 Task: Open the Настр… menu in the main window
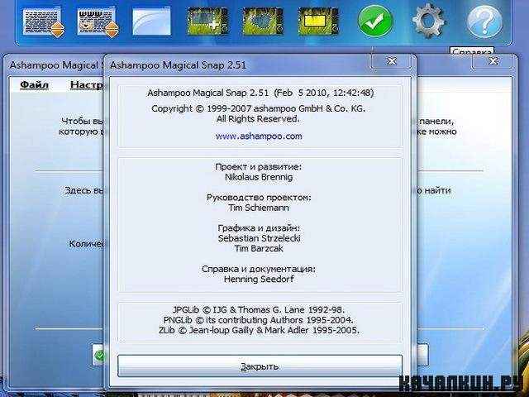[x=87, y=84]
